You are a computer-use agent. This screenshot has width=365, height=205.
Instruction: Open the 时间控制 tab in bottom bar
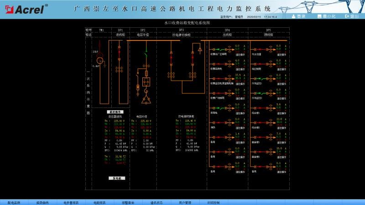pyautogui.click(x=214, y=203)
